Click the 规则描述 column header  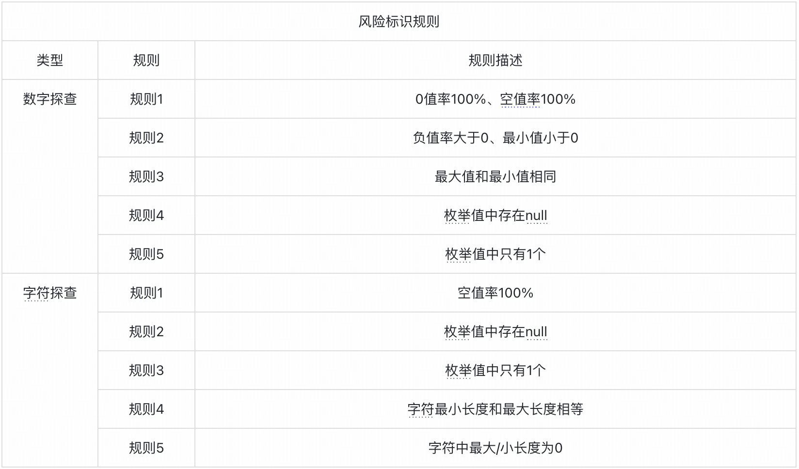(495, 61)
